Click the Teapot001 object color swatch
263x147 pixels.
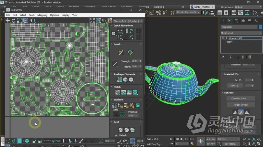point(260,27)
